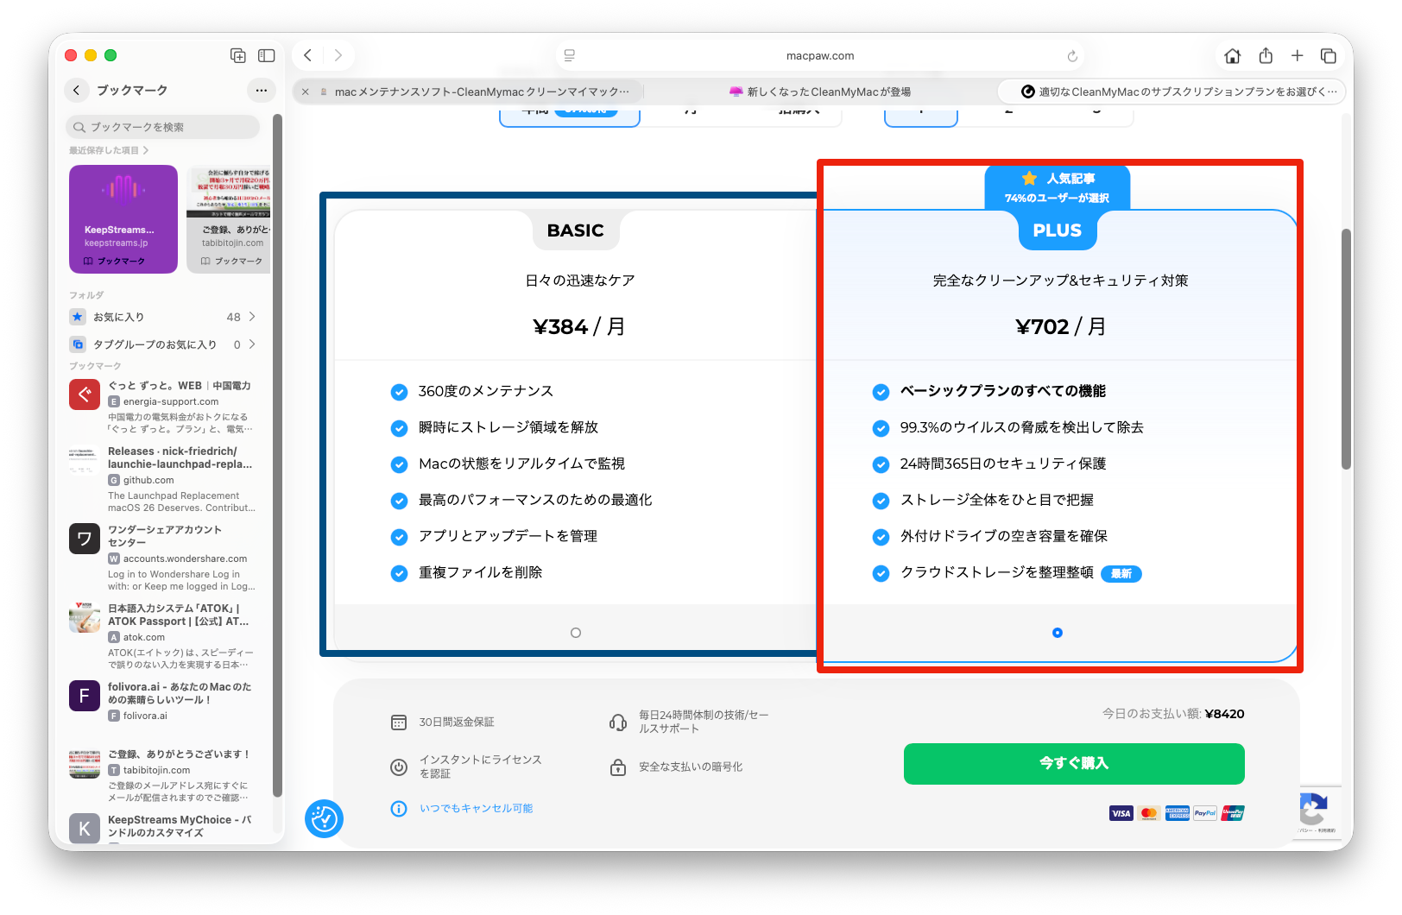Open the bookmarks more options menu

pyautogui.click(x=262, y=91)
